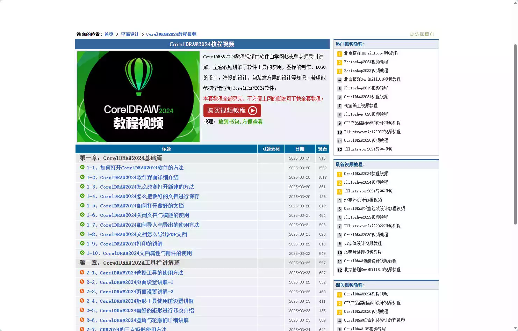Open CorelDRAW包装设计视频教程 link

(x=370, y=261)
